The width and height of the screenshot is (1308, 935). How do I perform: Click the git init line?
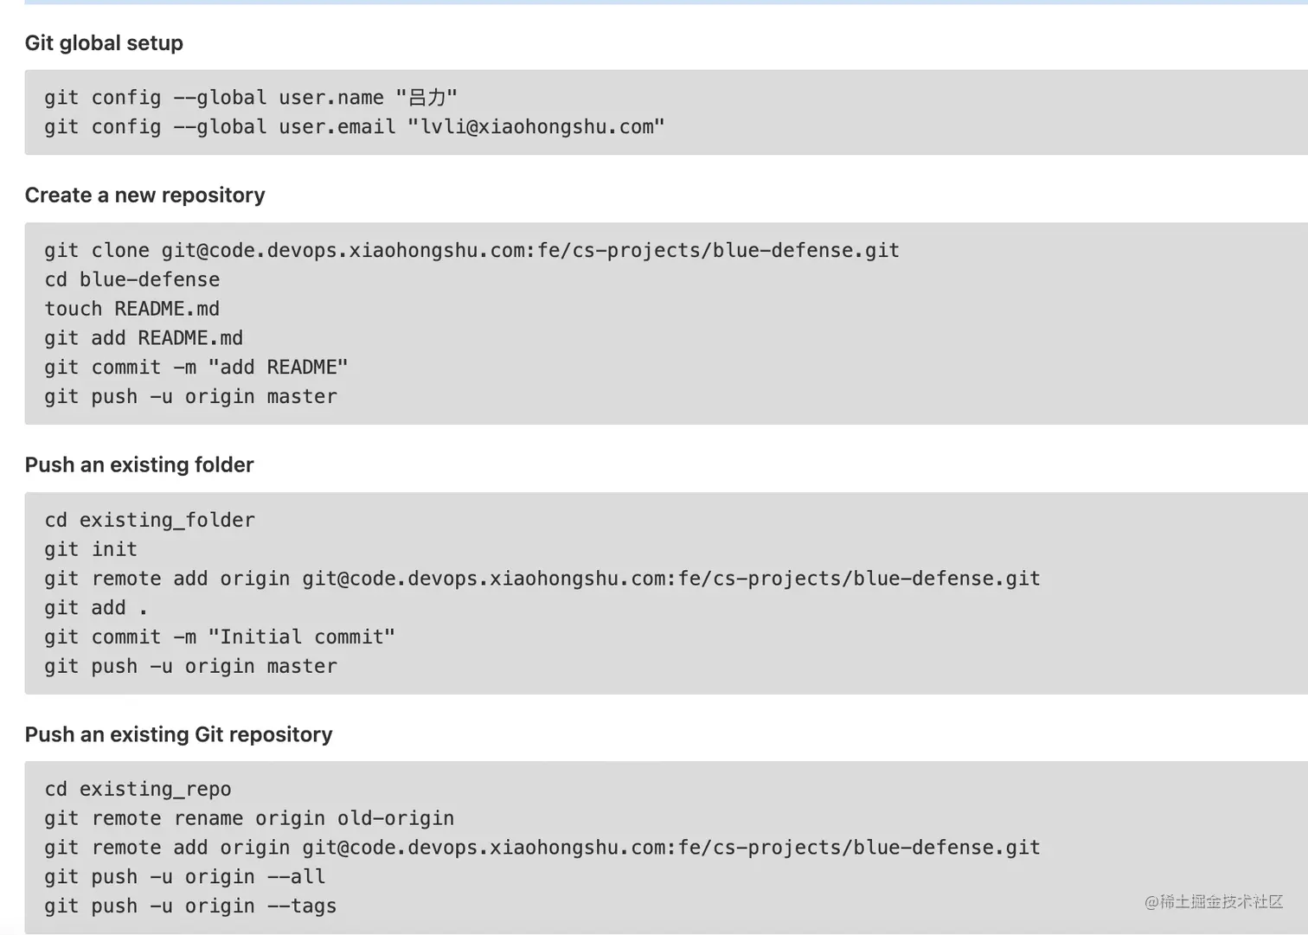91,549
